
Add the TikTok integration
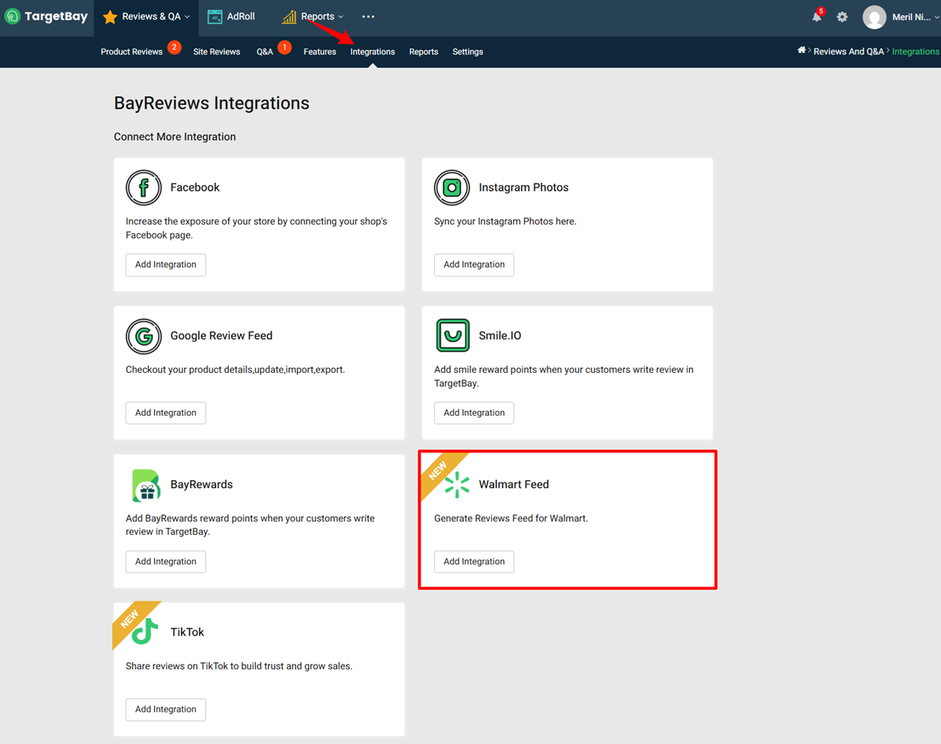coord(165,709)
